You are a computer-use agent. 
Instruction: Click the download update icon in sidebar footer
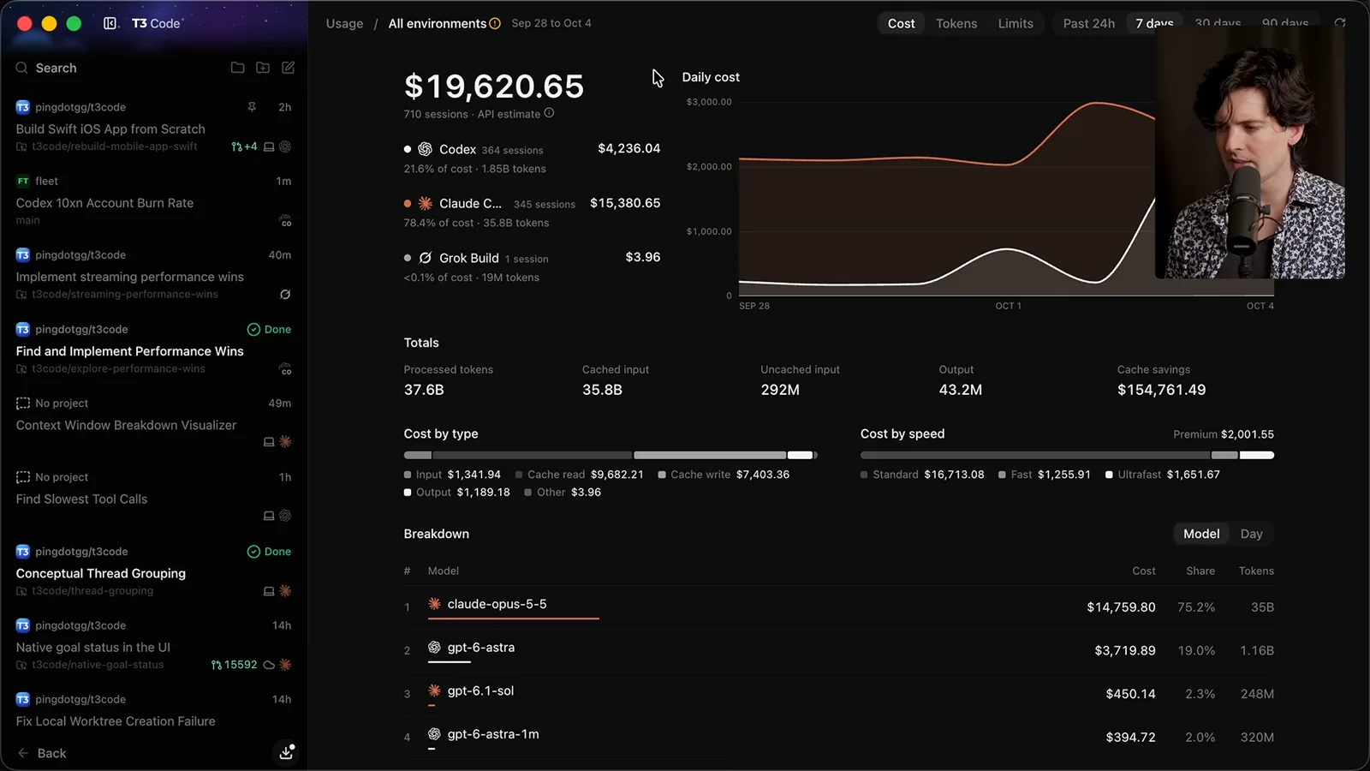tap(286, 753)
